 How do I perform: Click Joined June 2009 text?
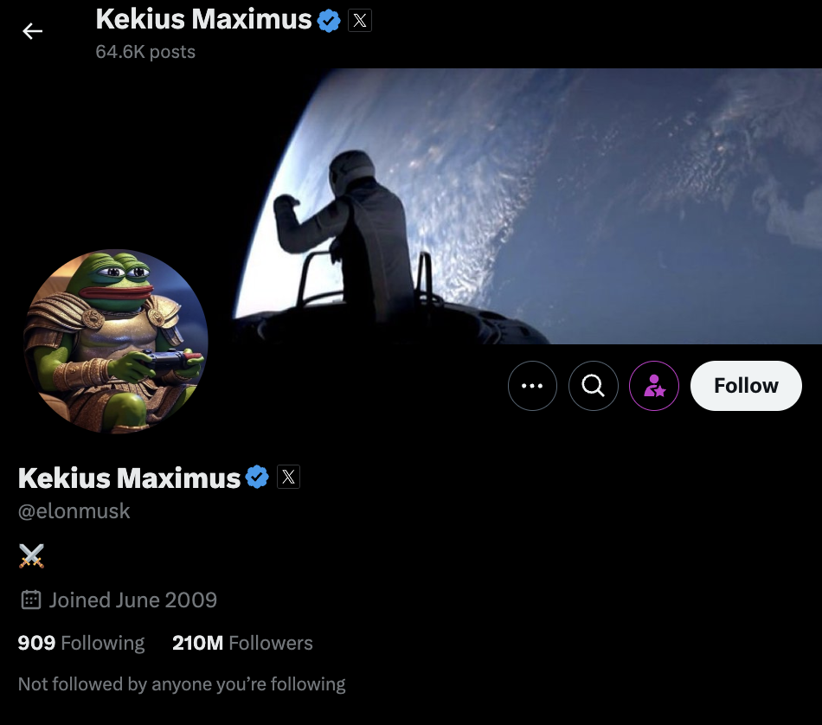[x=133, y=600]
